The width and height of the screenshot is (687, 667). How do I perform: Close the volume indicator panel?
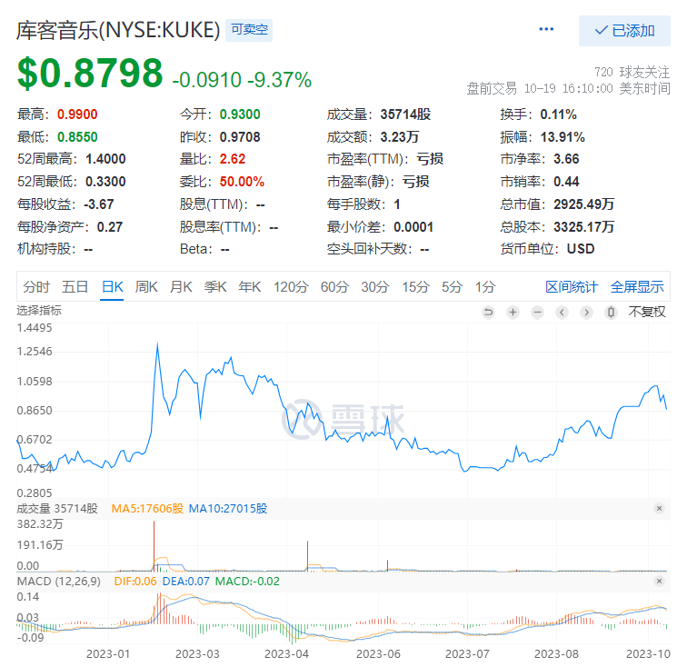click(659, 508)
